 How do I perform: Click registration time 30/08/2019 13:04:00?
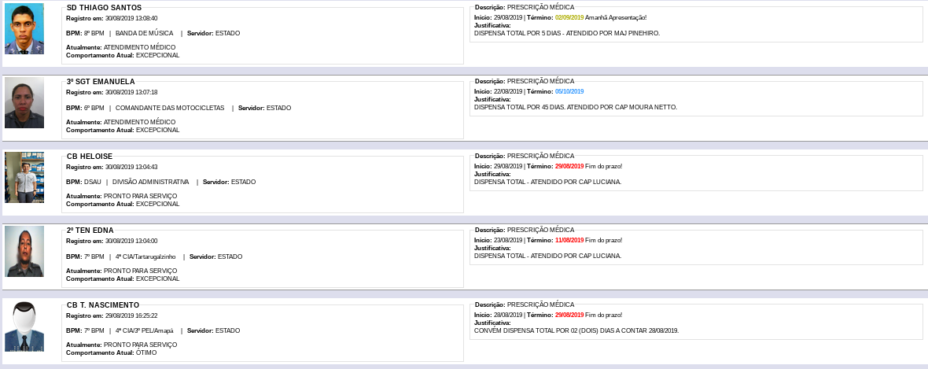pos(131,241)
